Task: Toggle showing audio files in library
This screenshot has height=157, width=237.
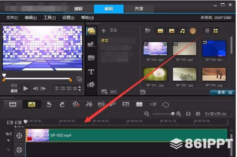Action: click(182, 31)
